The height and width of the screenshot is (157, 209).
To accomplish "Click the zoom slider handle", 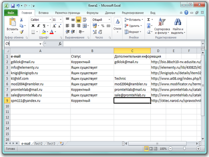I will [x=185, y=148].
